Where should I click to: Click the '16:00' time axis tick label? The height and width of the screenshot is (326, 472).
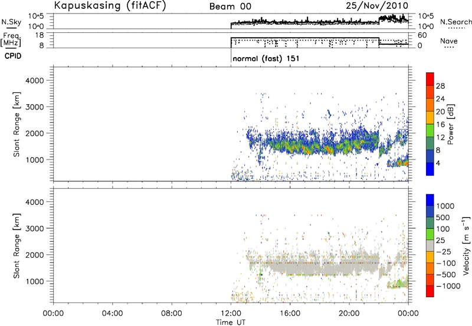coord(290,314)
